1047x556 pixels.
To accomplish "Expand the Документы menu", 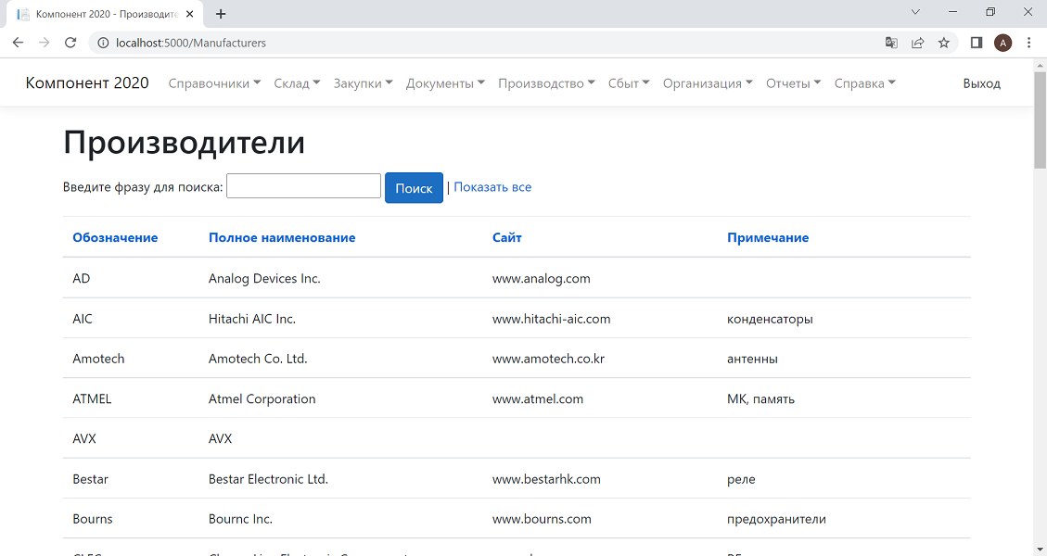I will [445, 83].
